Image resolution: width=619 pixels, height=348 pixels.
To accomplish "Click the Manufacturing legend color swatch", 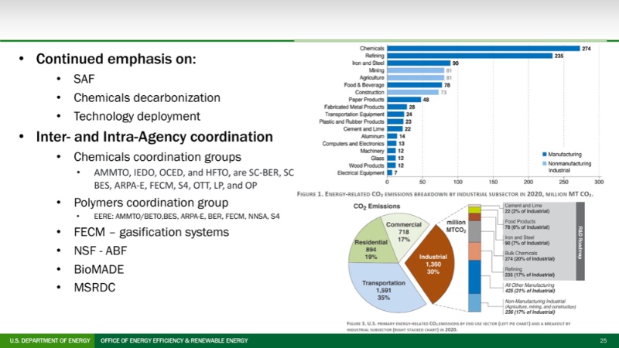I will [x=545, y=155].
